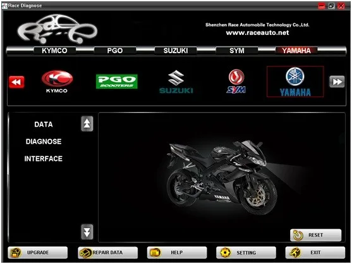Switch to the PGO tab
The height and width of the screenshot is (264, 352).
(x=115, y=51)
